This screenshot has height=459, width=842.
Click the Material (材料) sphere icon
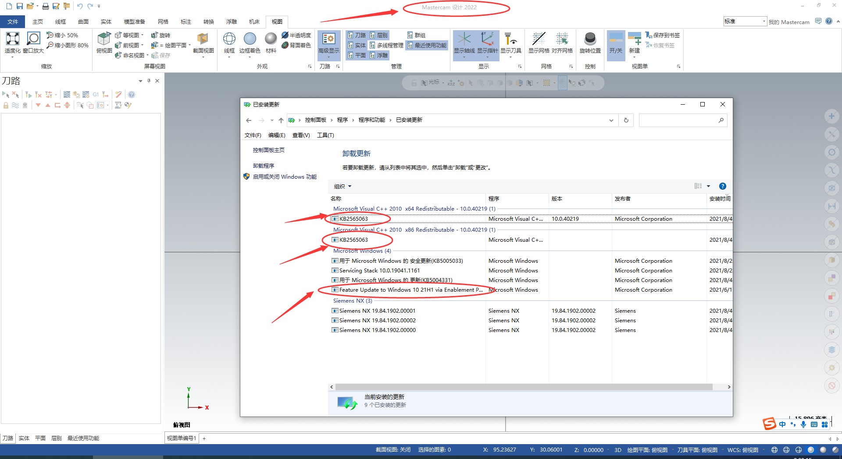[x=271, y=39]
